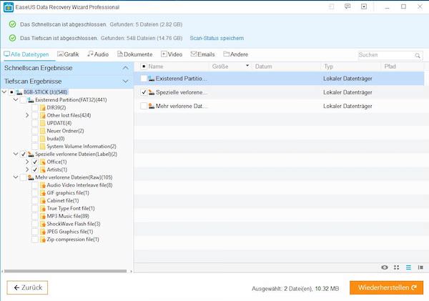
Task: Collapse the Schnellscan Ergebnisse section
Action: point(125,68)
